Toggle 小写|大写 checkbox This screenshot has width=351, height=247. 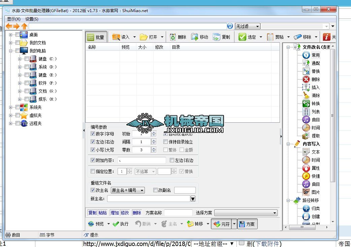(x=93, y=150)
